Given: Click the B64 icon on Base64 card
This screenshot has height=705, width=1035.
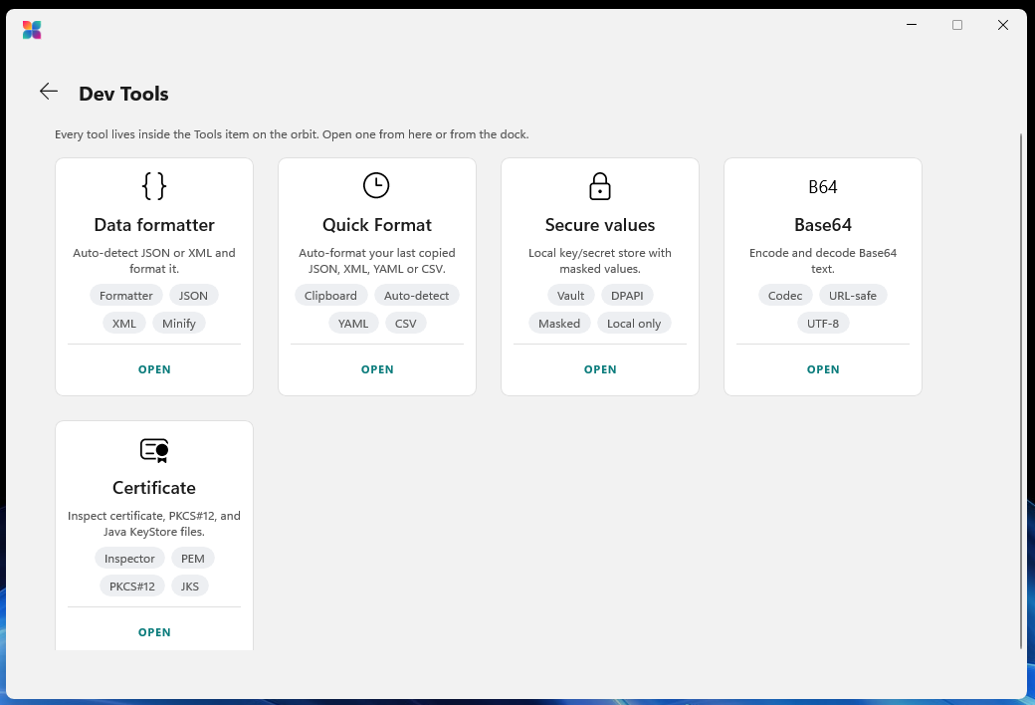Looking at the screenshot, I should point(822,187).
